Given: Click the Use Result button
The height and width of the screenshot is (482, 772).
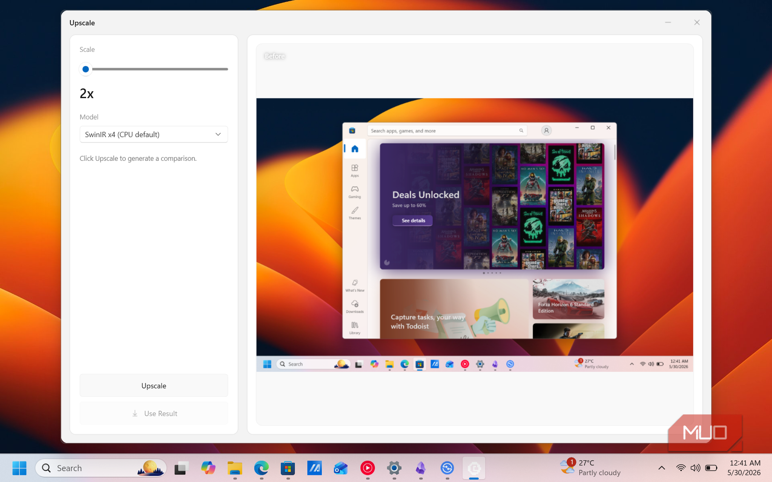Looking at the screenshot, I should [153, 413].
